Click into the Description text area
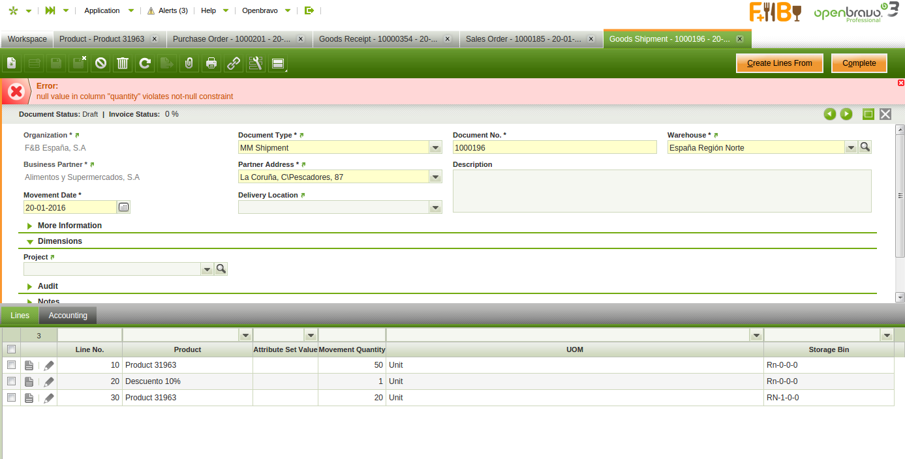This screenshot has width=905, height=459. [662, 191]
